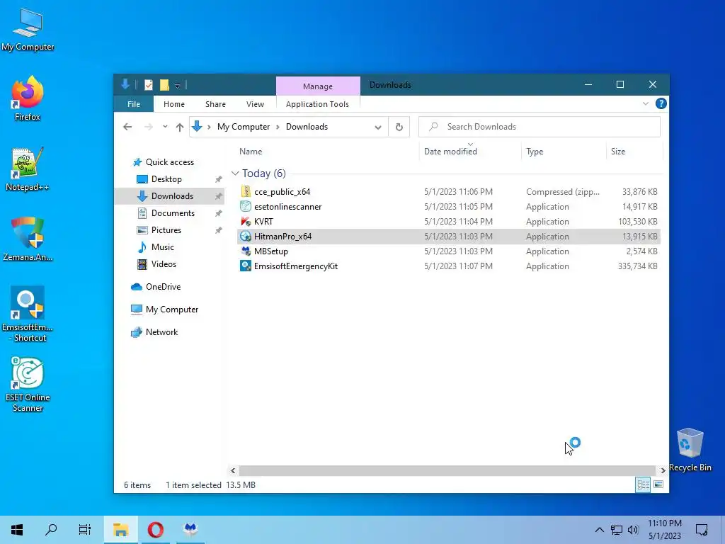Viewport: 725px width, 544px height.
Task: Expand the ribbon with chevron
Action: click(x=646, y=103)
